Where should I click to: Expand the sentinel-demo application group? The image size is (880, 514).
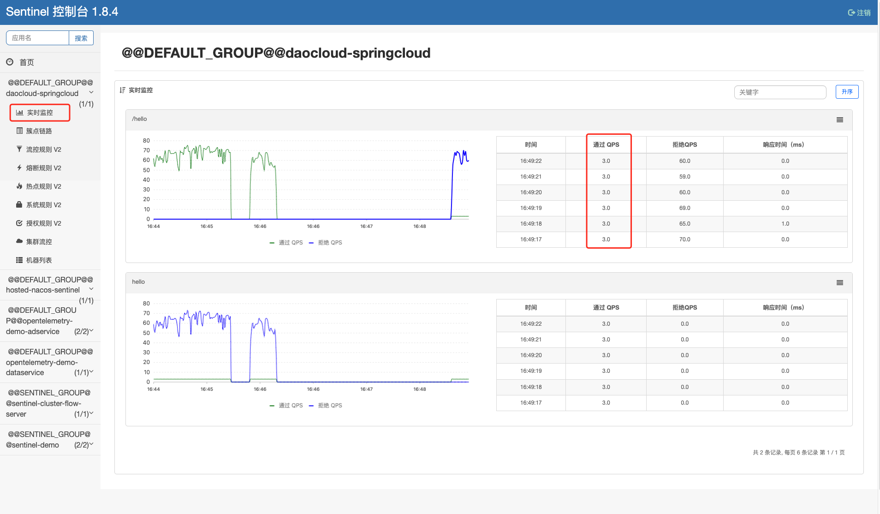coord(91,444)
